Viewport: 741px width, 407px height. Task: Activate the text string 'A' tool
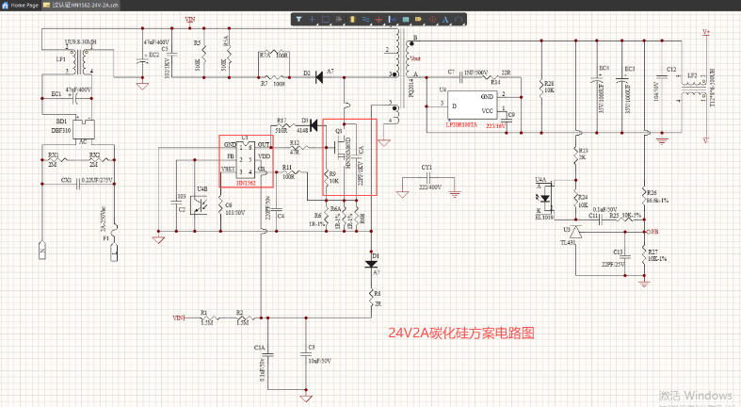pos(445,20)
